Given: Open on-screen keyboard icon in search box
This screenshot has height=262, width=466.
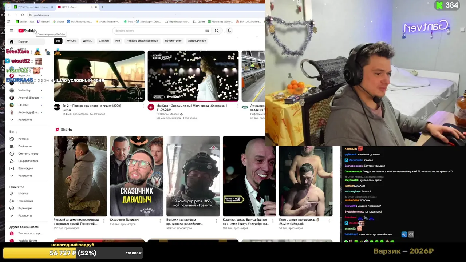Looking at the screenshot, I should [207, 31].
